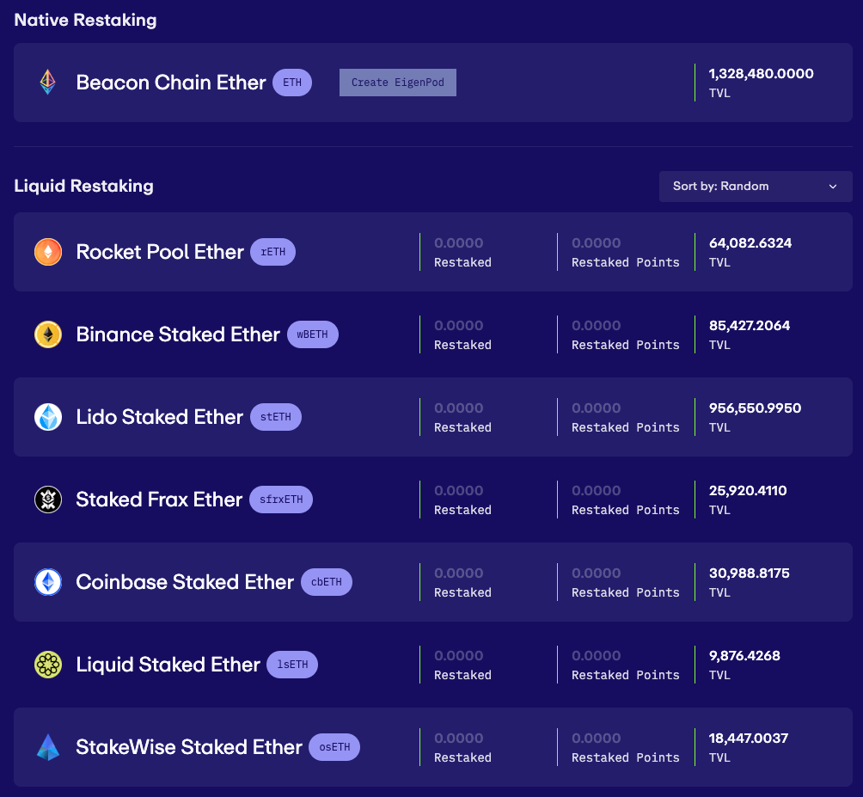Click the stETH token badge
Viewport: 863px width, 797px height.
point(275,417)
